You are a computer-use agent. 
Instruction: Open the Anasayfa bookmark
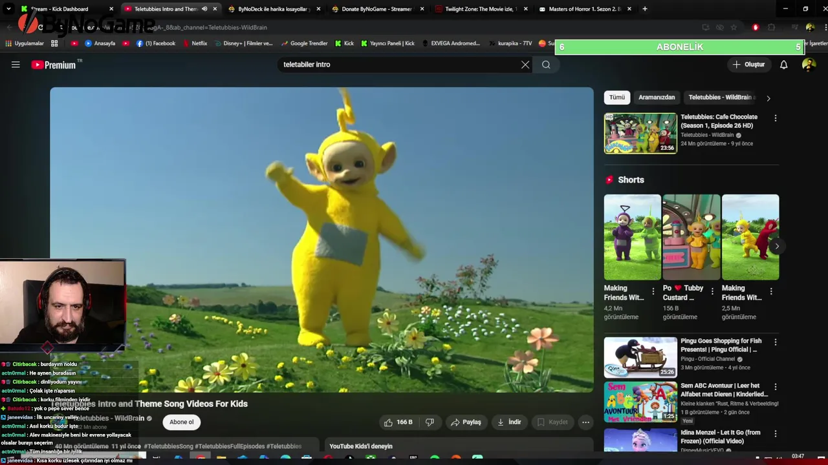[x=100, y=43]
